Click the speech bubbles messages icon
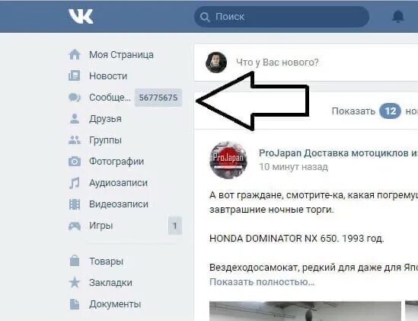This screenshot has height=321, width=418. click(x=75, y=98)
